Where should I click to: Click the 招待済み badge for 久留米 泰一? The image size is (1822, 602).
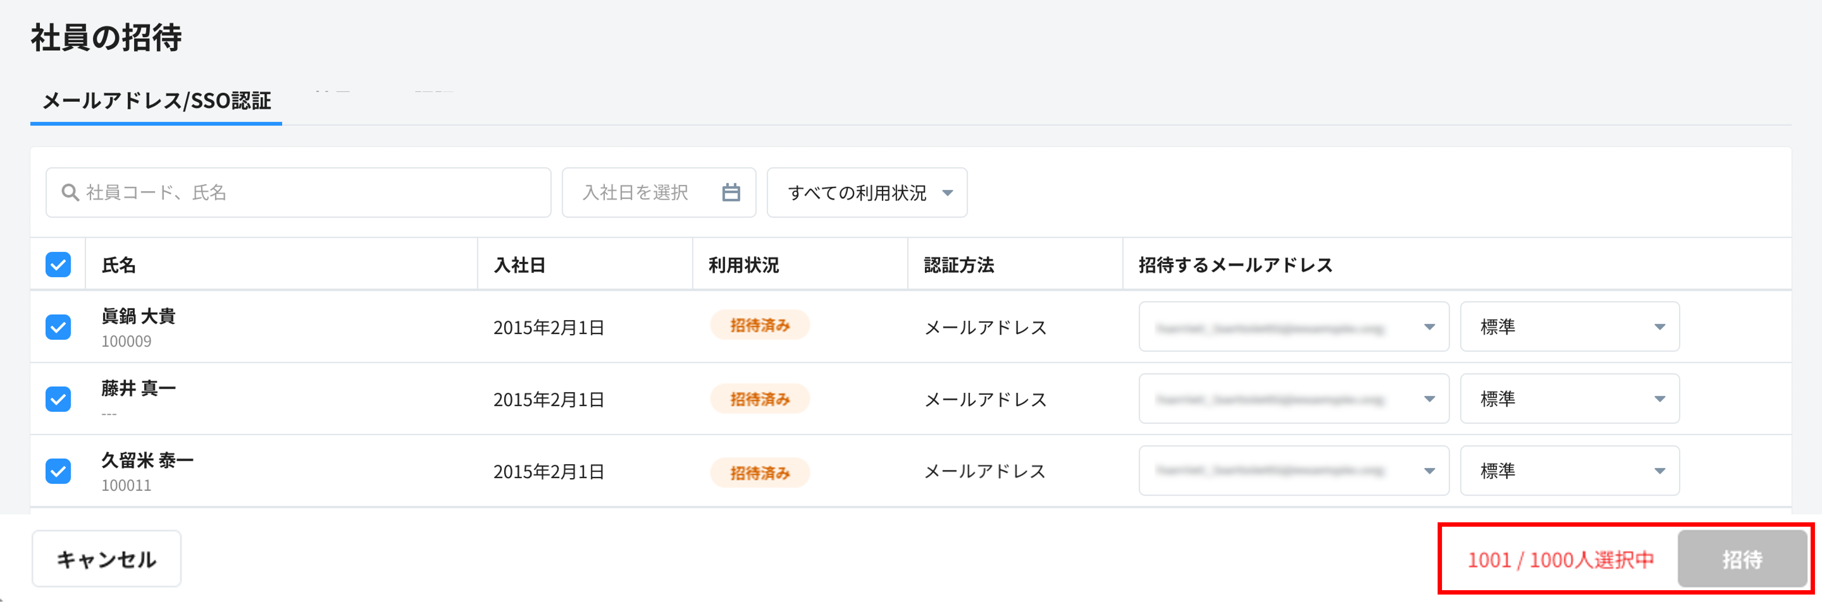pos(760,471)
